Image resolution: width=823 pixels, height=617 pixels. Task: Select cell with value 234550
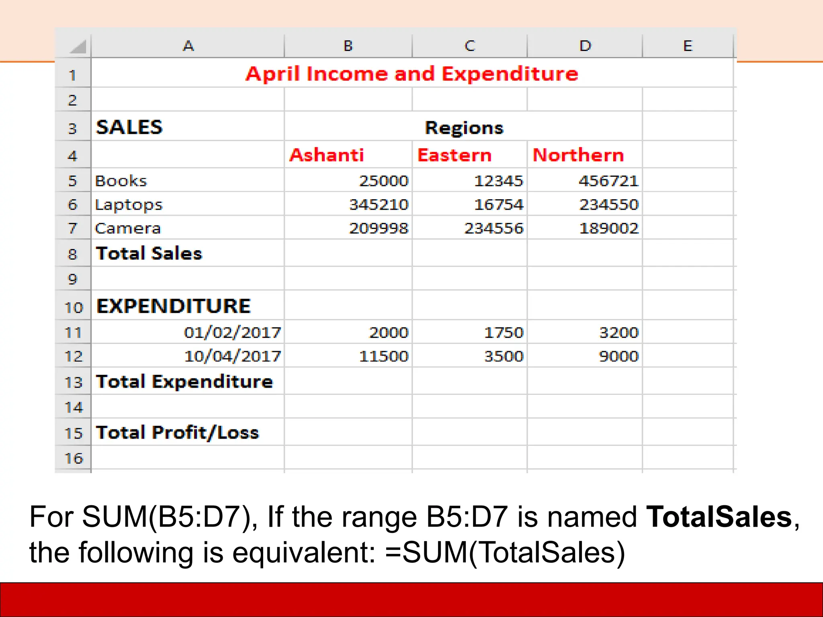[585, 204]
